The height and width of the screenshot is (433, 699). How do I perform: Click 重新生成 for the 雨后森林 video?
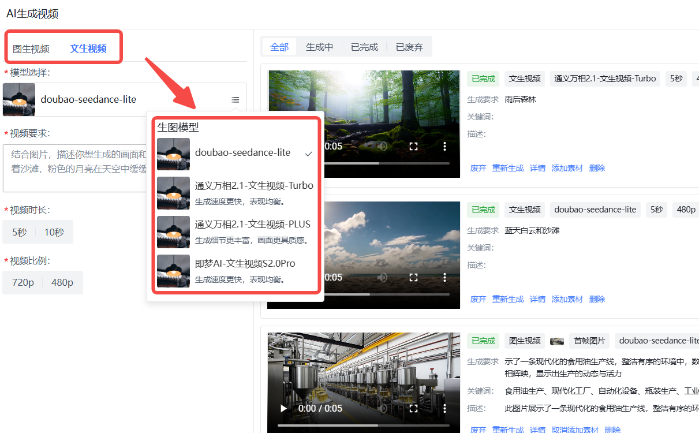click(508, 169)
